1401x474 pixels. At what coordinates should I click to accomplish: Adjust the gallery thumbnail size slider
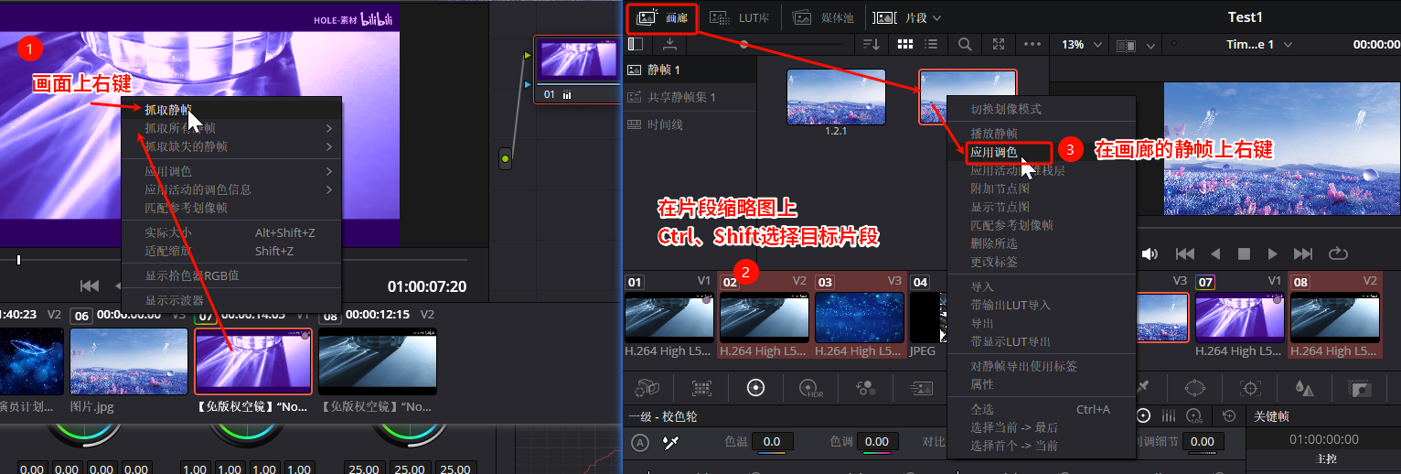point(744,44)
